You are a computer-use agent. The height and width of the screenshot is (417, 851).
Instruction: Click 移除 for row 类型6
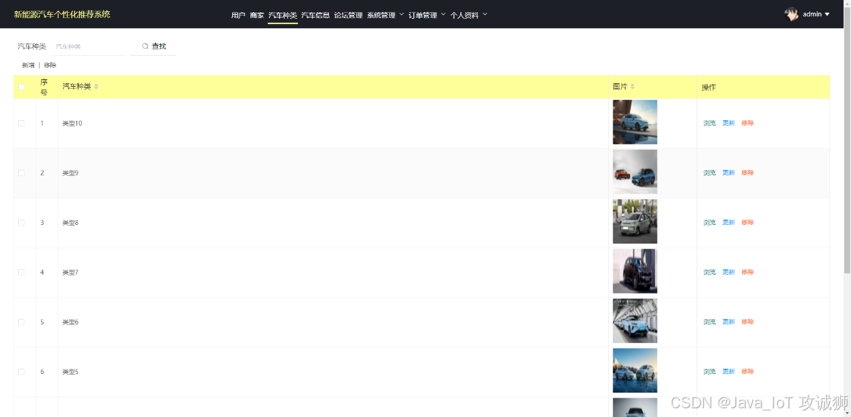coord(748,322)
